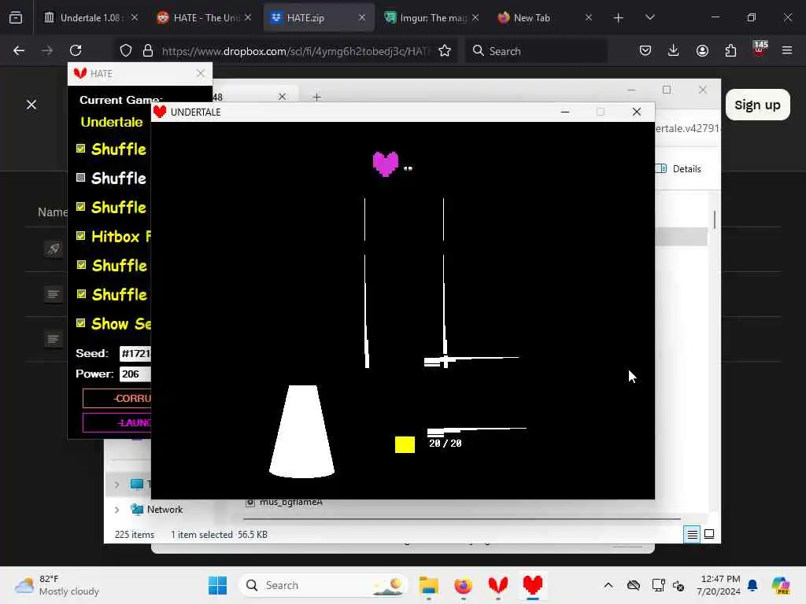Click the Name column header in Dropbox
Viewport: 806px width, 604px height.
pos(52,212)
